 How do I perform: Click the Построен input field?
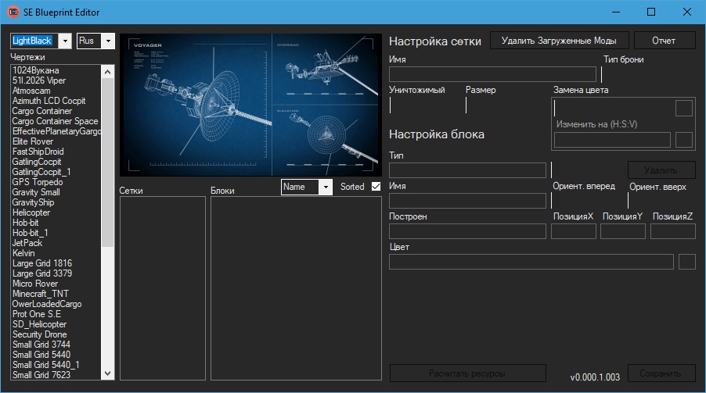pyautogui.click(x=467, y=231)
